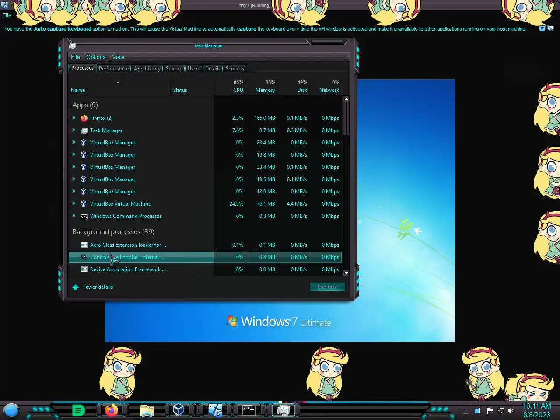Click the scroll up arrow in process list

pos(346,98)
